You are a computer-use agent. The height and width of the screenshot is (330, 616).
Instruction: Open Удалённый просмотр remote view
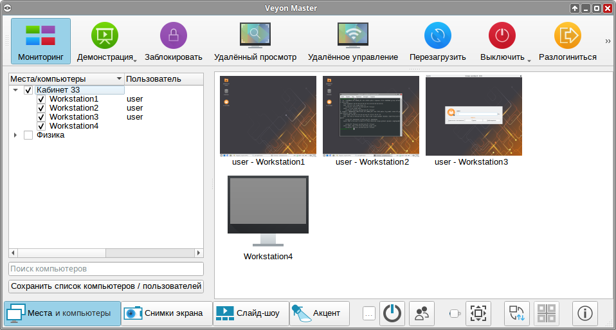click(255, 41)
